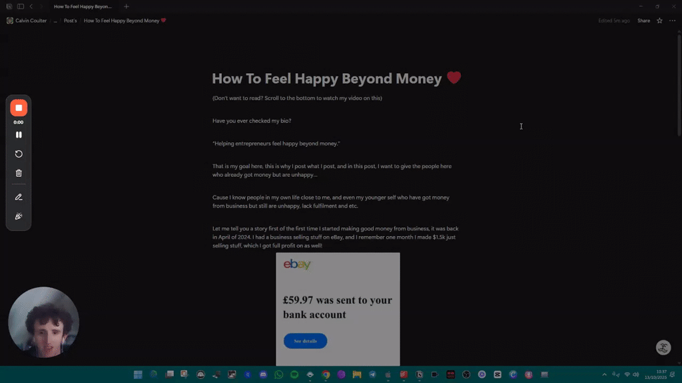
Task: Add a new tab with plus icon
Action: 126,7
